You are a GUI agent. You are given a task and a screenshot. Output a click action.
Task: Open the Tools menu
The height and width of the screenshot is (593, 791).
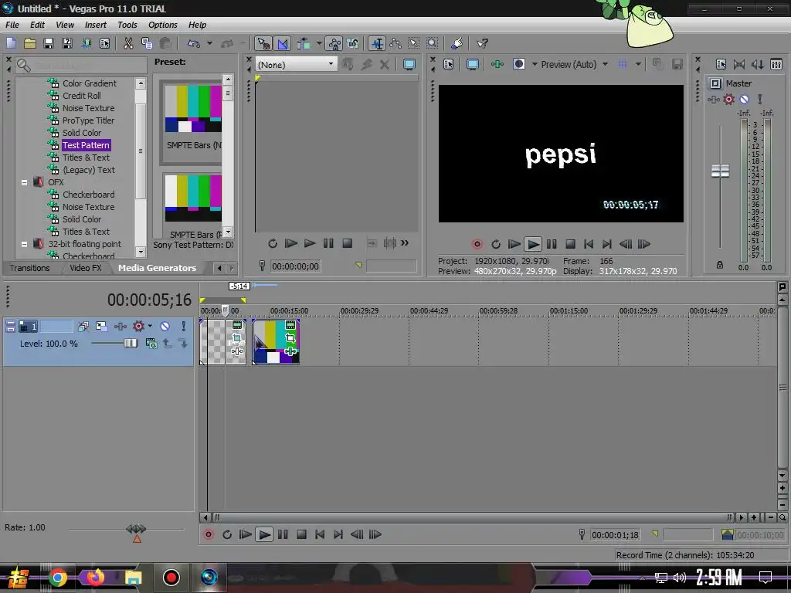127,25
